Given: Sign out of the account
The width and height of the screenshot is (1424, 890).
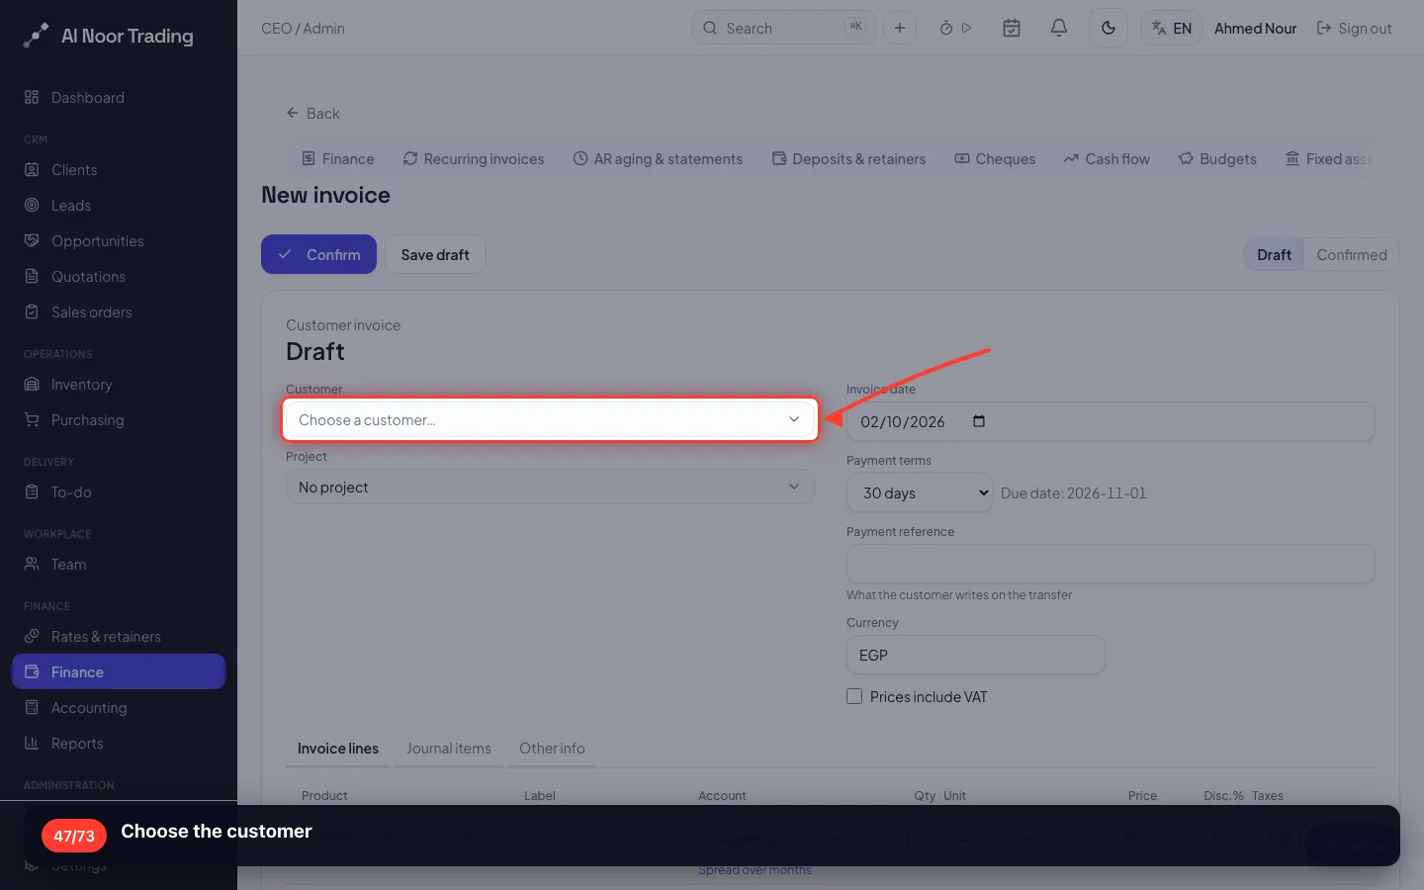Looking at the screenshot, I should point(1354,28).
